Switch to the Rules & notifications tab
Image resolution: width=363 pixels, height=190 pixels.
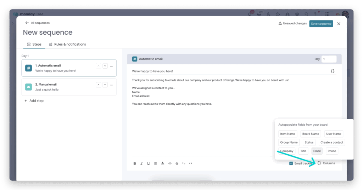pos(67,44)
